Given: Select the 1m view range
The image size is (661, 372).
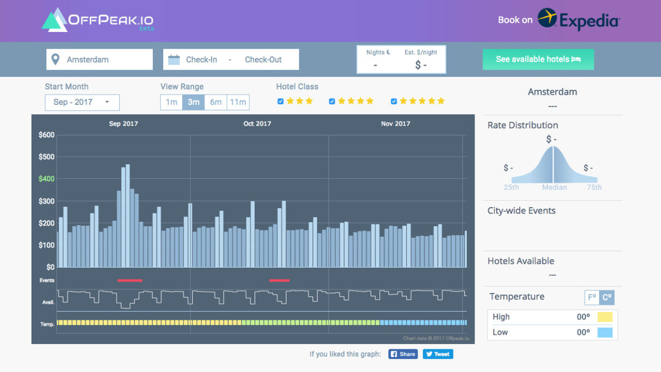Looking at the screenshot, I should (171, 102).
